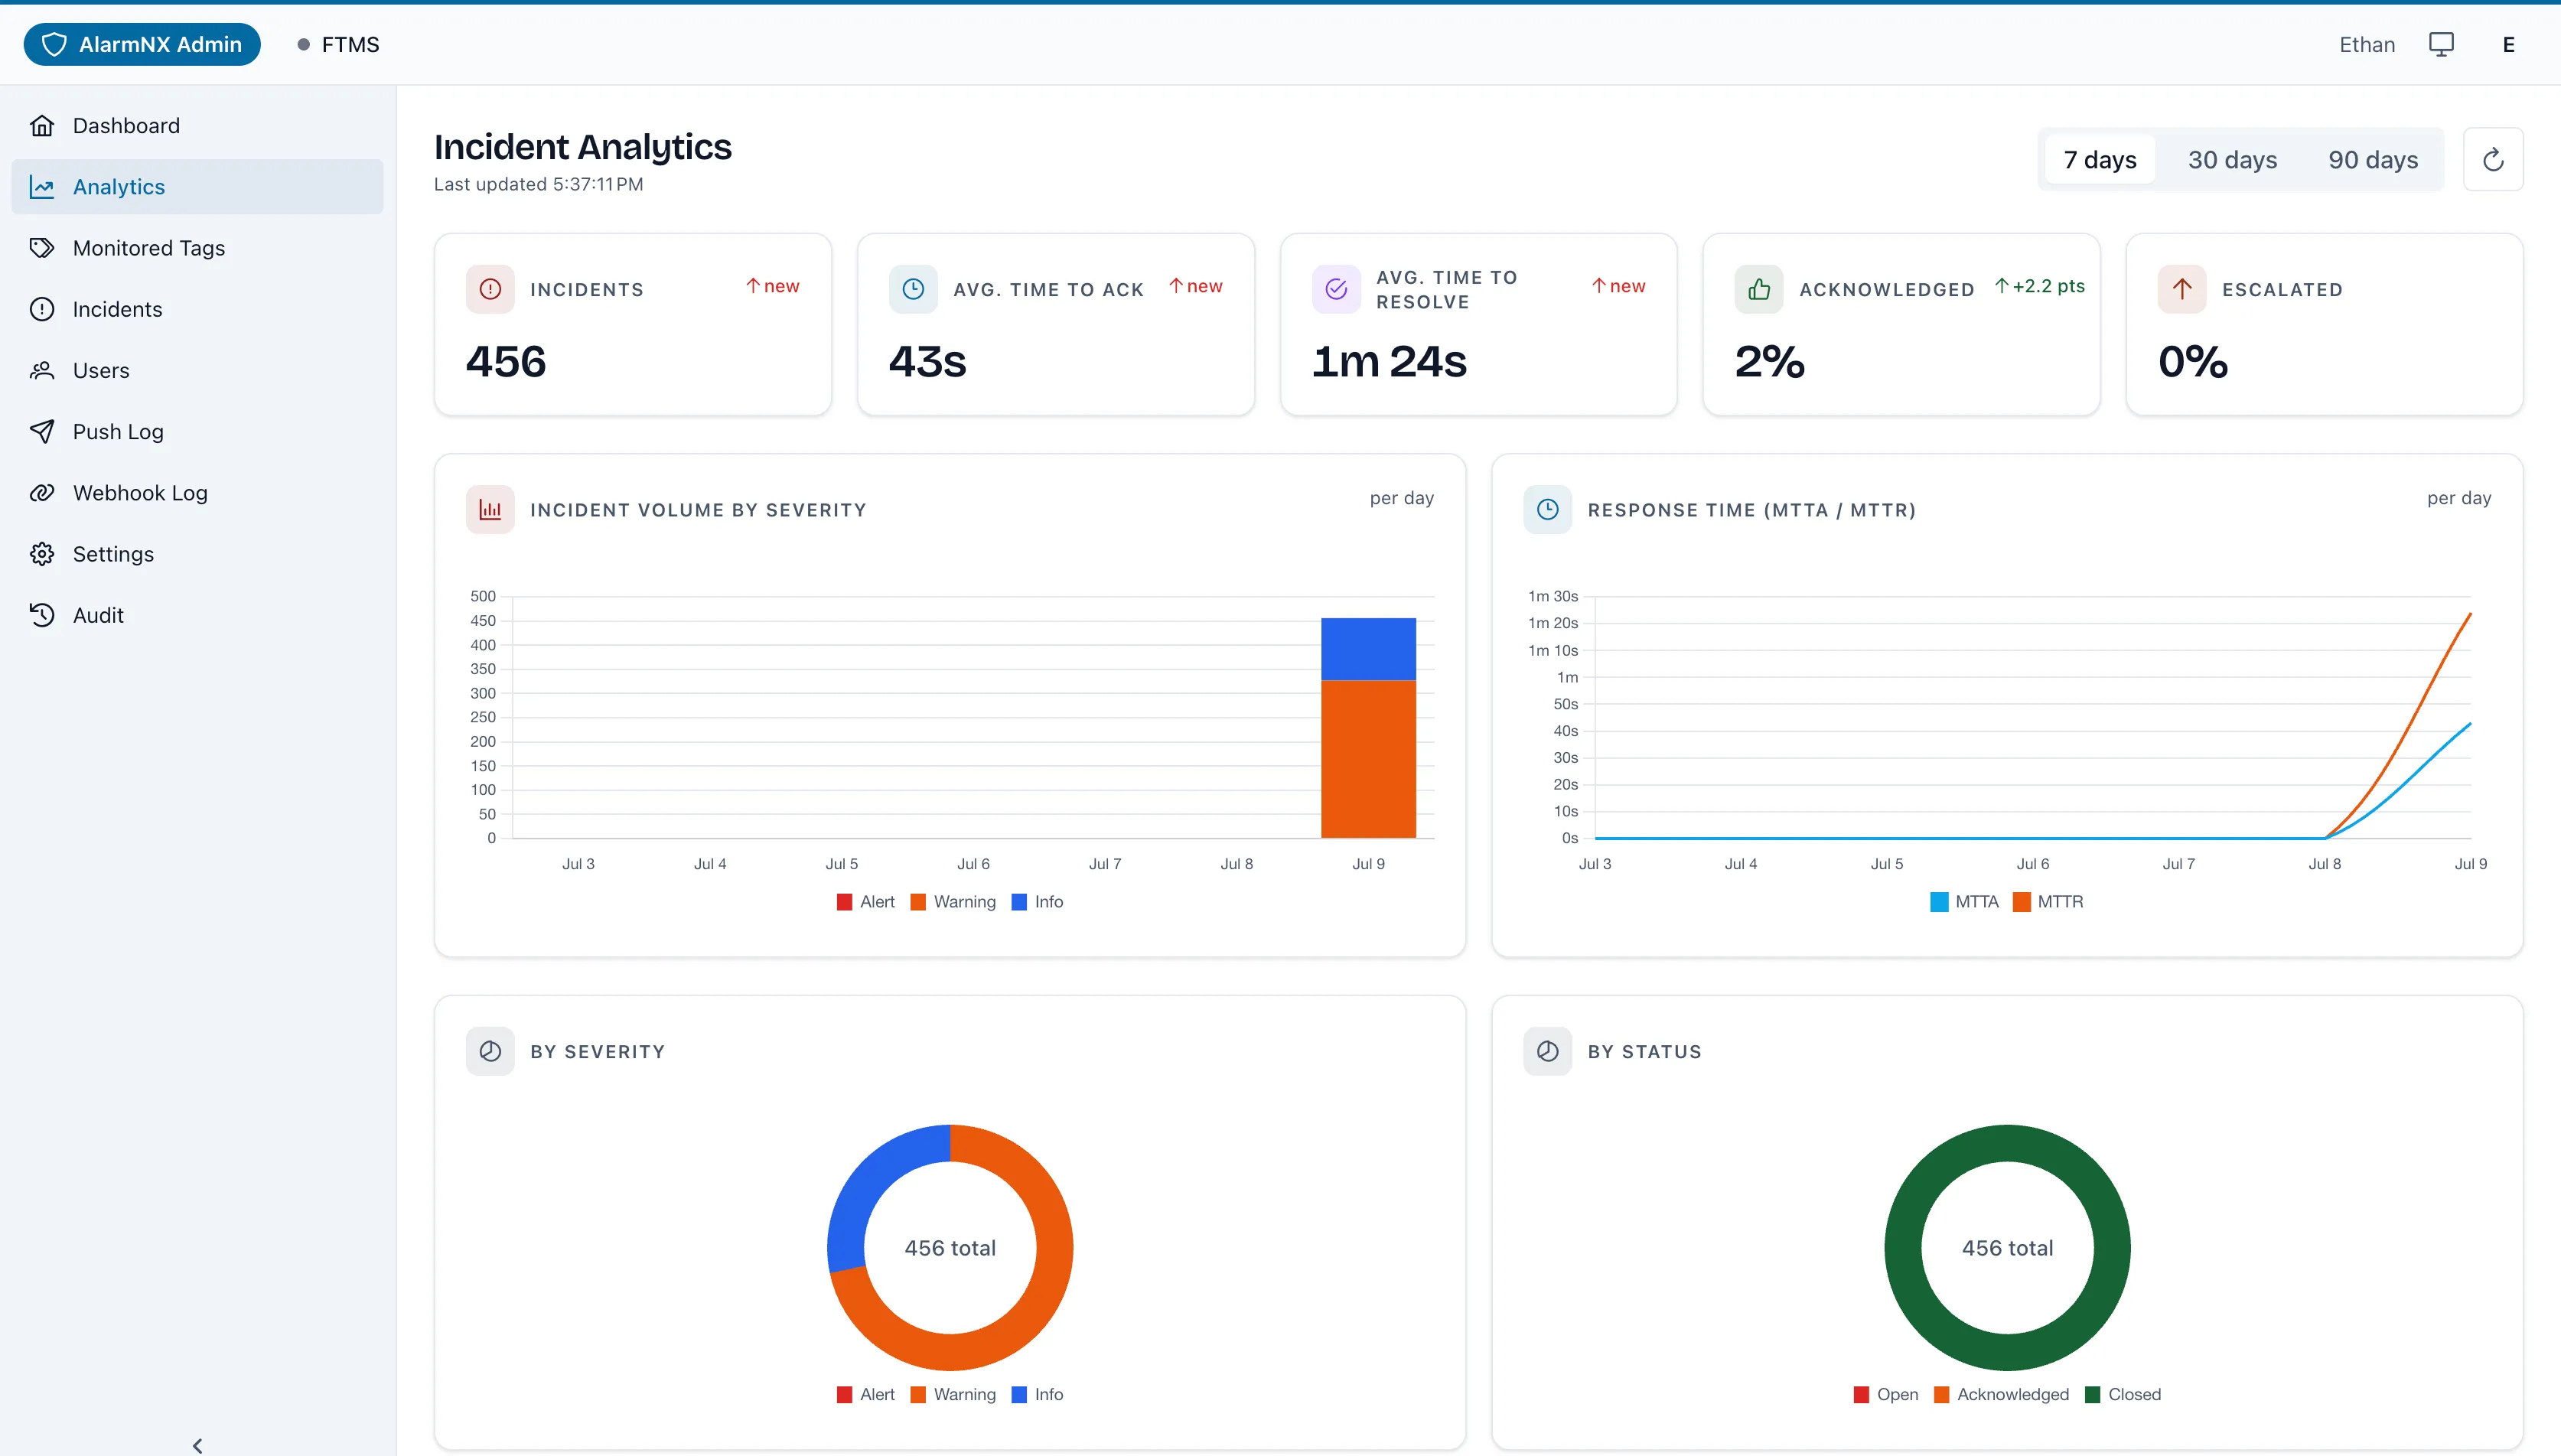Click the By Severity pie icon

click(x=490, y=1051)
